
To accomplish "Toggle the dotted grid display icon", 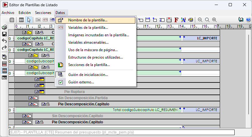I will pyautogui.click(x=12, y=20).
